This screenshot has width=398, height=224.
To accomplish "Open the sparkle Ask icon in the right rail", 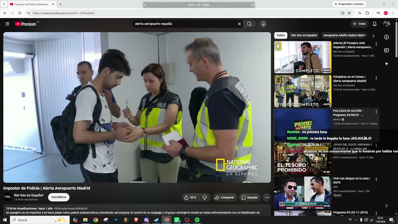I will 386,64.
